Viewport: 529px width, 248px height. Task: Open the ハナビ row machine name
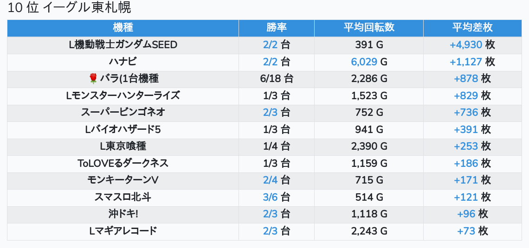(x=123, y=62)
